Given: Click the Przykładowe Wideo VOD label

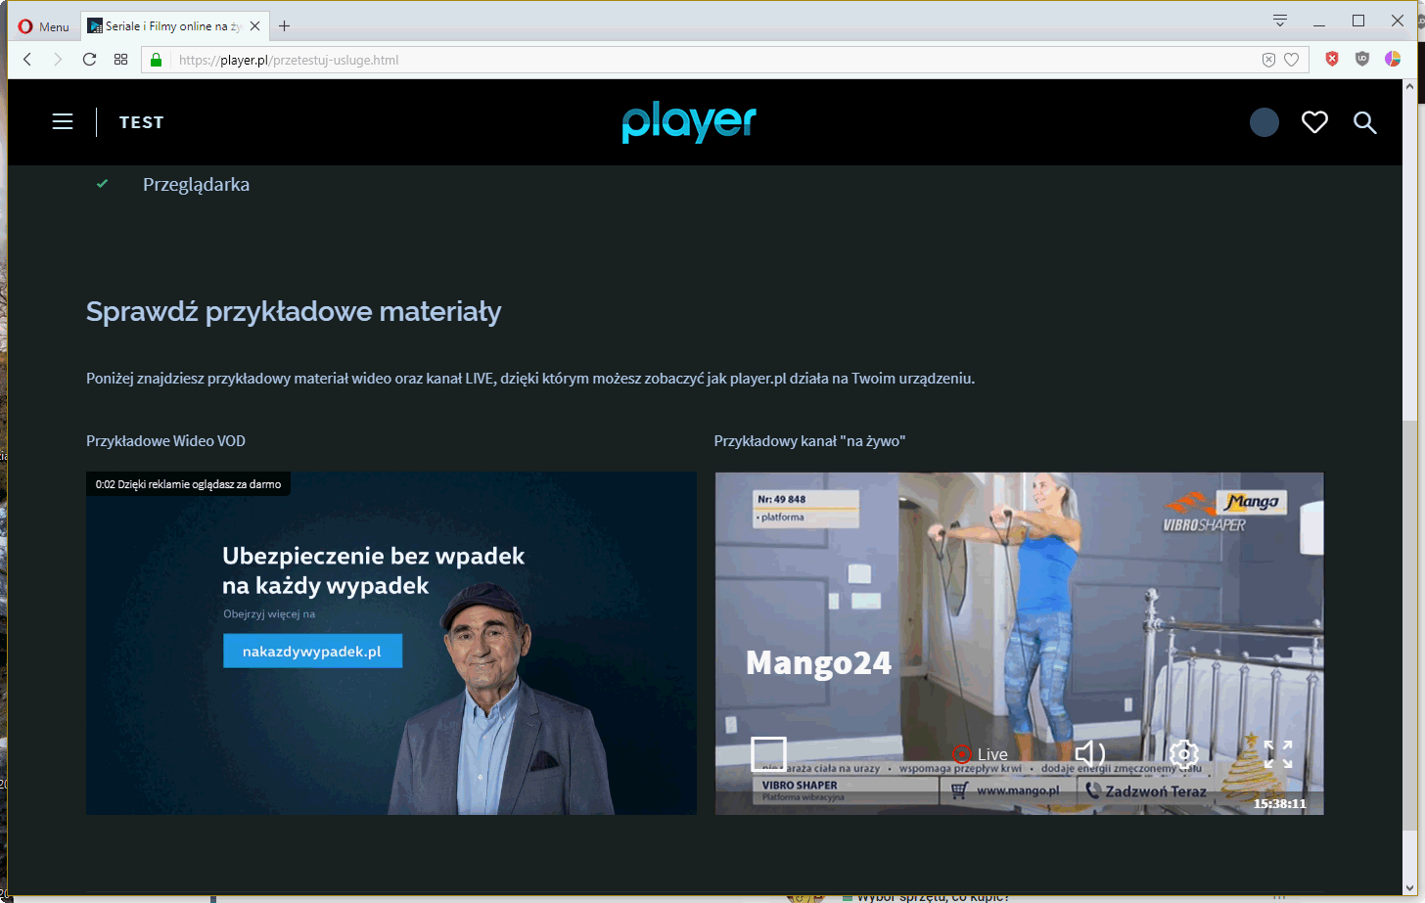Looking at the screenshot, I should 165,441.
